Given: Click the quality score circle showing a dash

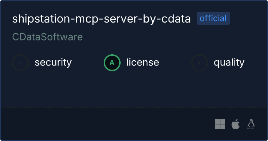Looking at the screenshot, I should pos(200,62).
